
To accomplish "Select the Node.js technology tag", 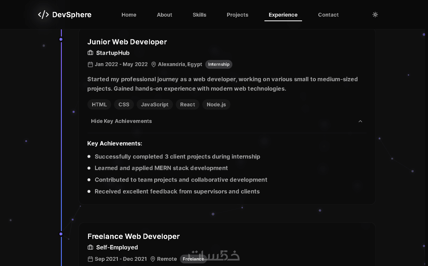I will coord(216,105).
